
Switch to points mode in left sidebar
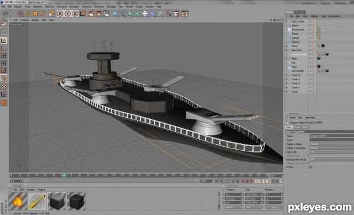click(4, 55)
